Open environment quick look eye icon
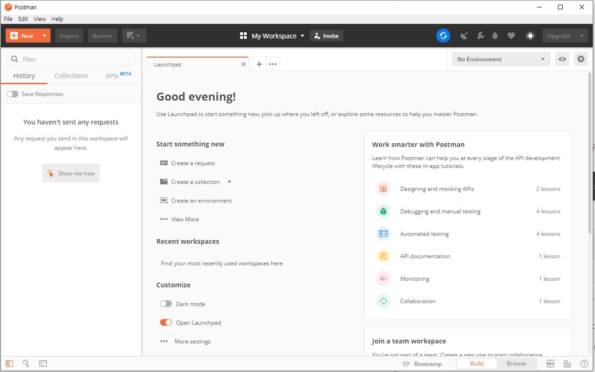 (562, 59)
